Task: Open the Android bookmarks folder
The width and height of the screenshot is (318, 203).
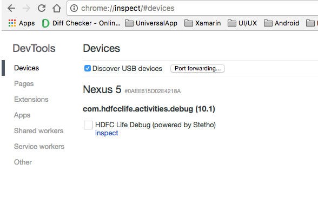Action: click(281, 23)
